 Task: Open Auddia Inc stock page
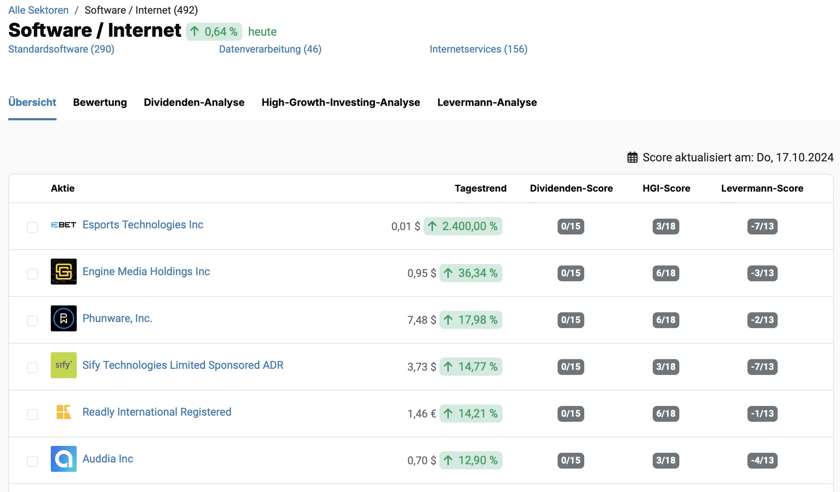pos(108,459)
